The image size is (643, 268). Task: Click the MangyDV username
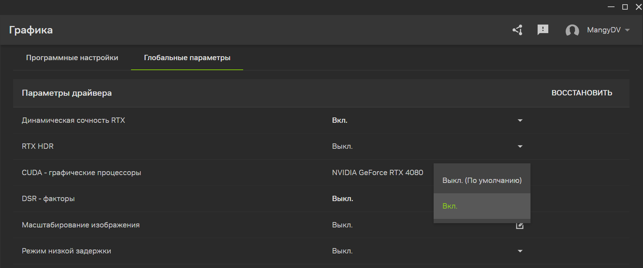click(x=603, y=30)
